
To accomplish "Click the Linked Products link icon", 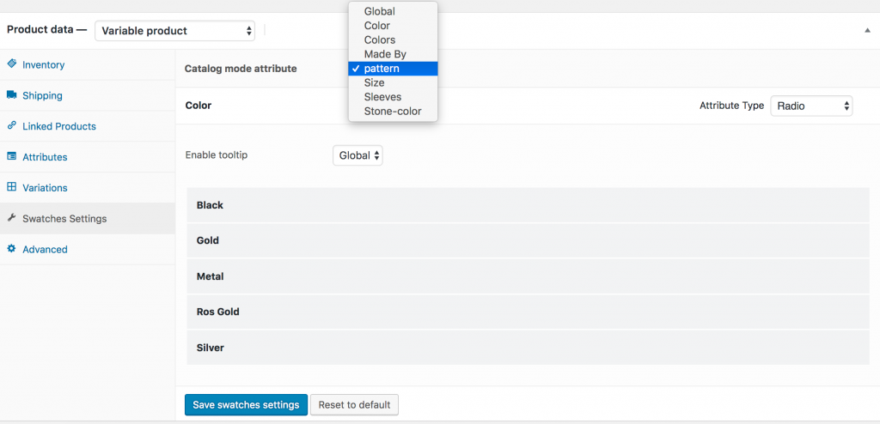I will click(x=12, y=126).
